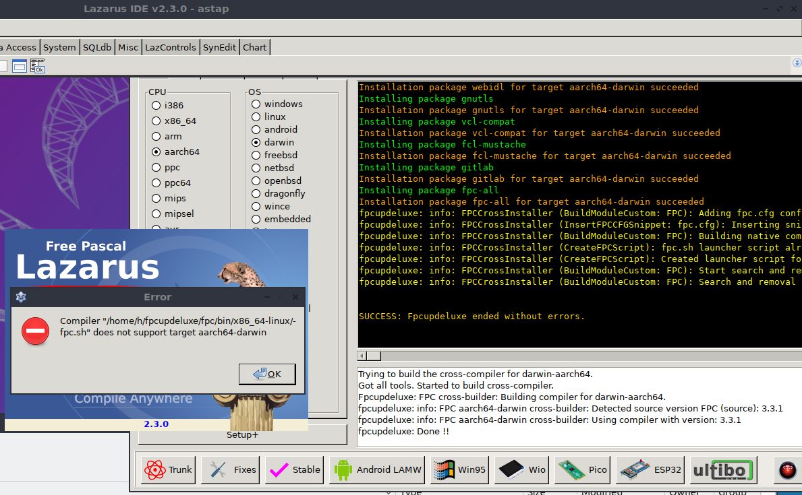Select the embedded OS option

tap(256, 219)
